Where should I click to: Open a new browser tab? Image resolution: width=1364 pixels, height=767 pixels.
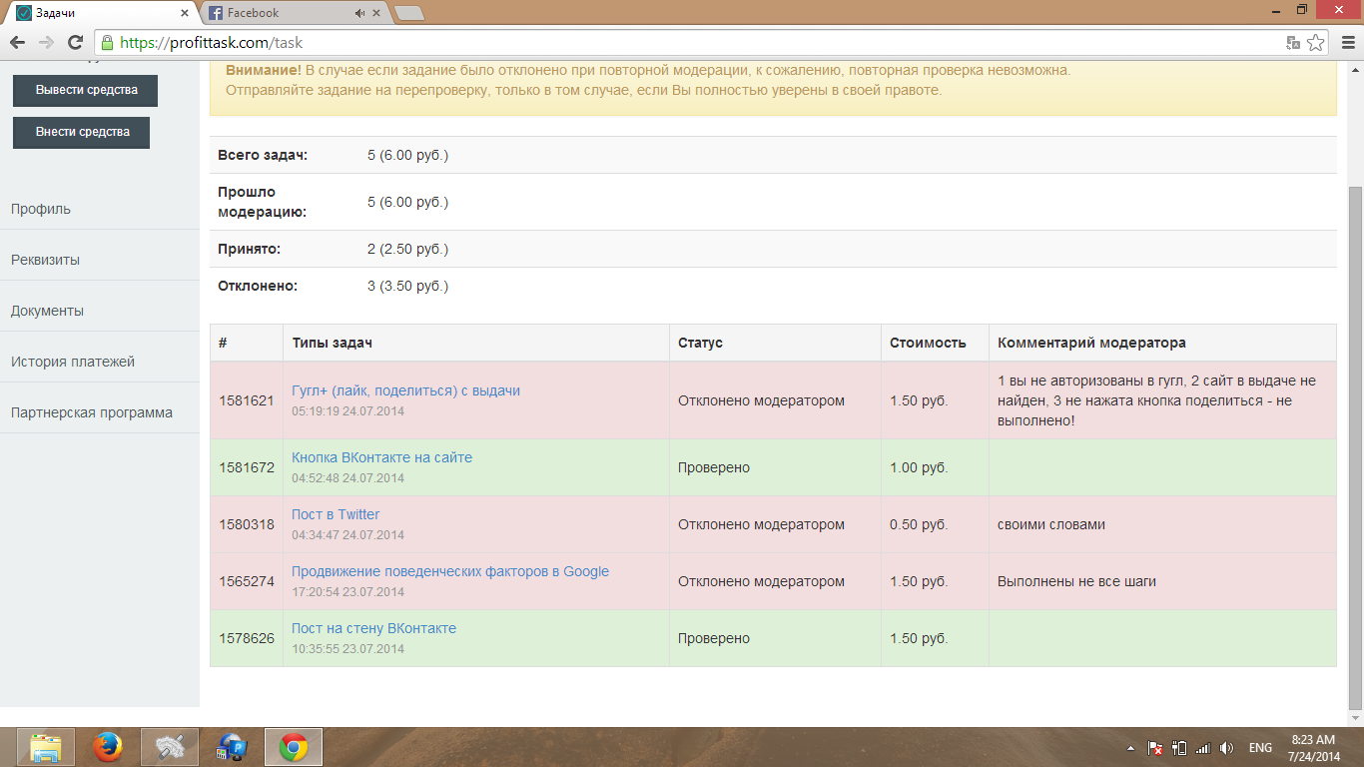409,13
